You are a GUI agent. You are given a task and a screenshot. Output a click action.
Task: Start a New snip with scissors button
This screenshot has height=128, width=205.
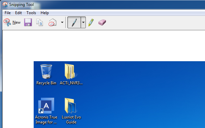(x=12, y=22)
